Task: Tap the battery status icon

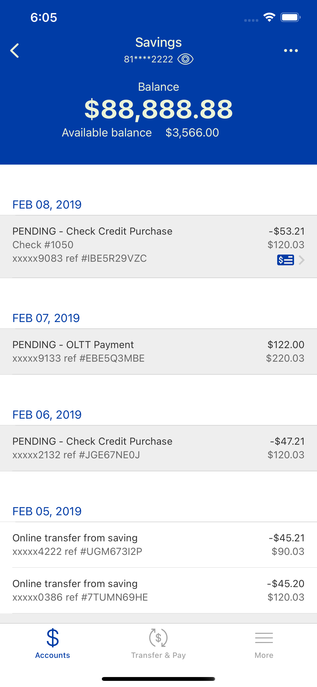Action: 291,17
